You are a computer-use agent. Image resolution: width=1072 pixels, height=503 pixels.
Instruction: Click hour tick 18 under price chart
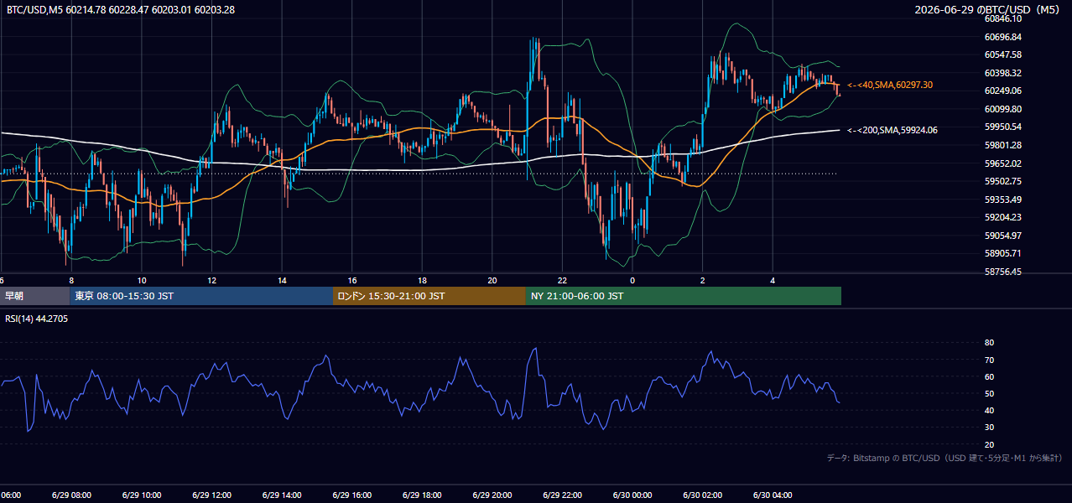(422, 280)
